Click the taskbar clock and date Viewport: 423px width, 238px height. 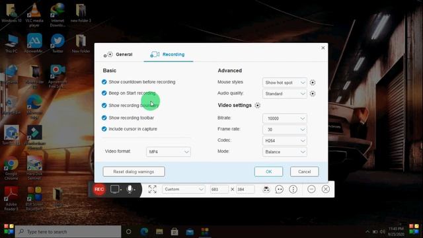396,231
